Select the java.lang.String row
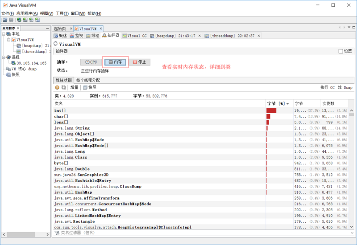The width and height of the screenshot is (357, 245). click(201, 128)
